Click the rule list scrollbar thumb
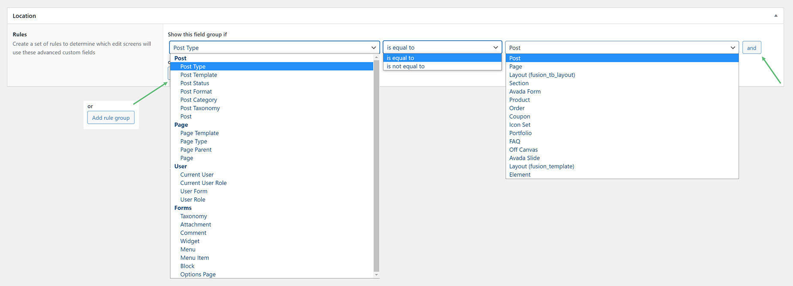Image resolution: width=793 pixels, height=286 pixels. coord(376,165)
